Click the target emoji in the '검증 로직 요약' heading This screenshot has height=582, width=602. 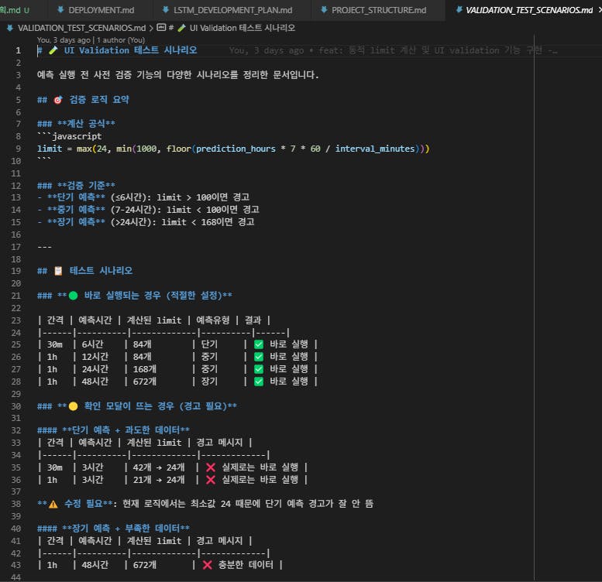click(x=58, y=100)
